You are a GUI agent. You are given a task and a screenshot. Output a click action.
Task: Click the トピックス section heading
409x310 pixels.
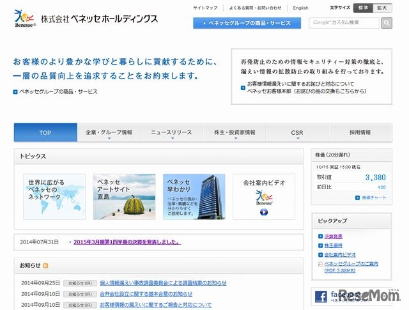point(33,157)
